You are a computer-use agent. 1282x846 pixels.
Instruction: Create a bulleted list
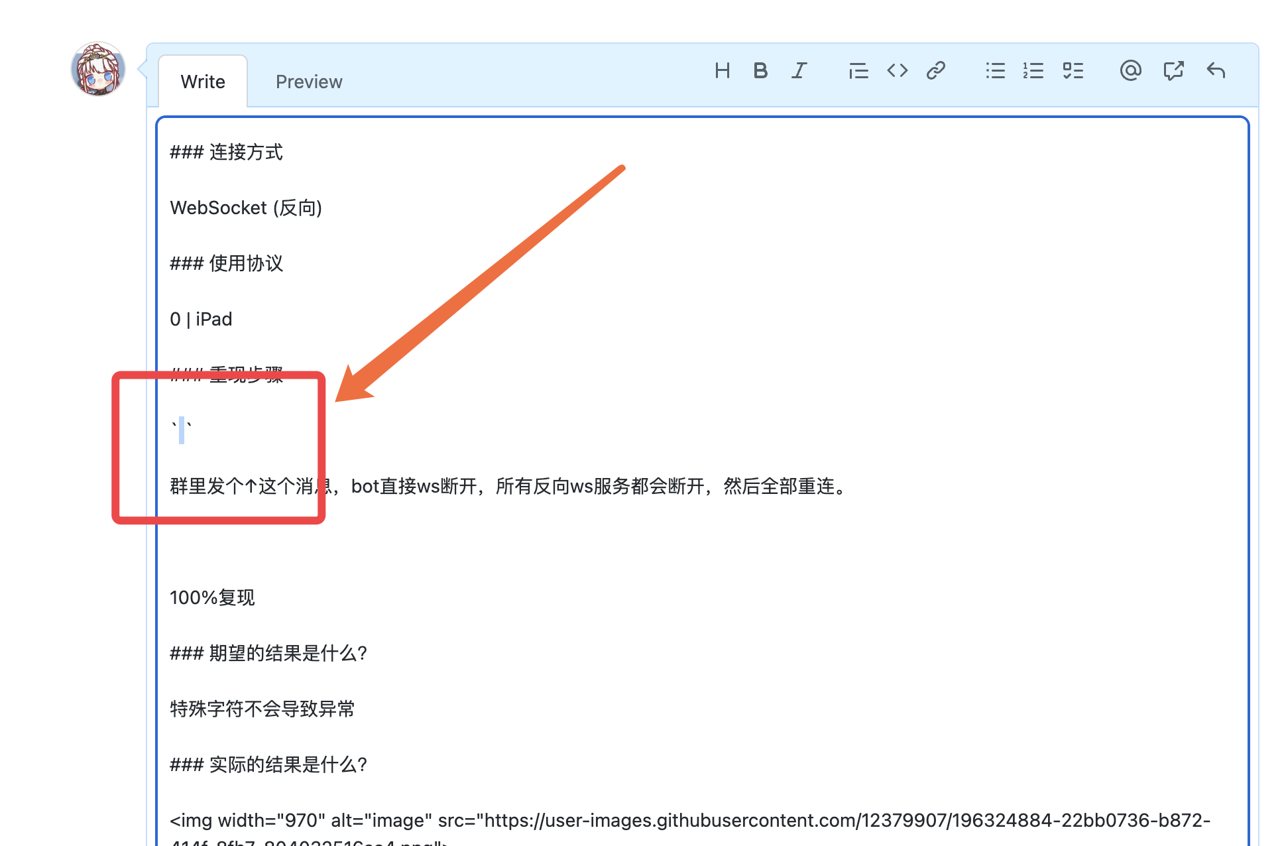click(995, 70)
